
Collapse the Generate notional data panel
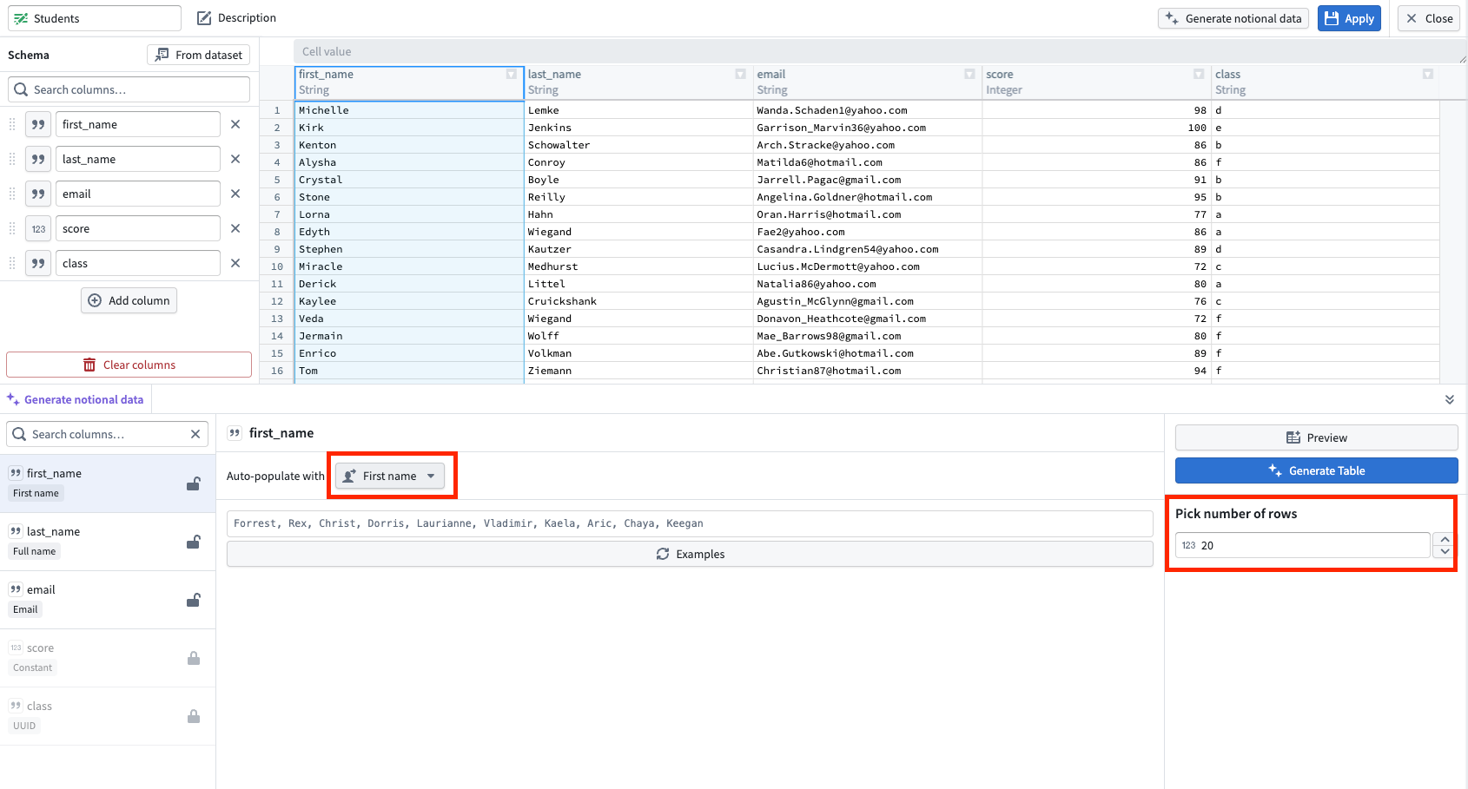click(1450, 399)
